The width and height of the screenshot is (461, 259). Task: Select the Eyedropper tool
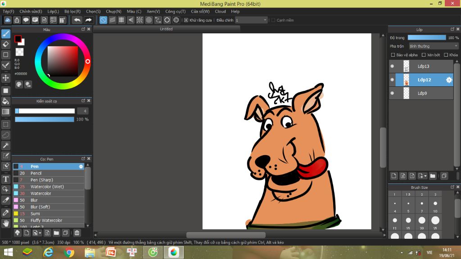point(5,213)
